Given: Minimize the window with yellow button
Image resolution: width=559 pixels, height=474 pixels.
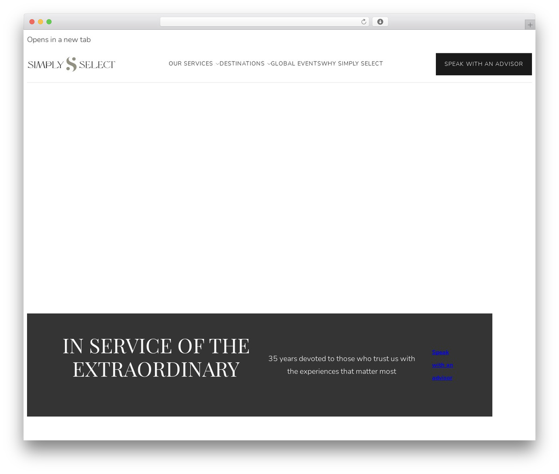Looking at the screenshot, I should [x=41, y=22].
